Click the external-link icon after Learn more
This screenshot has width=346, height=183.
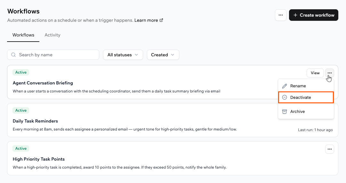[161, 20]
